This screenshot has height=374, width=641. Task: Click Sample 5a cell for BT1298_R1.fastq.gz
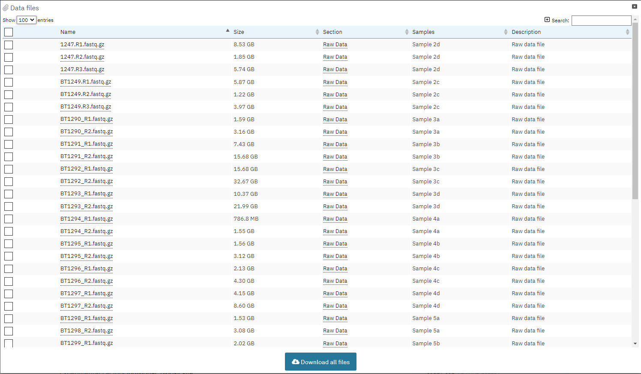(426, 318)
